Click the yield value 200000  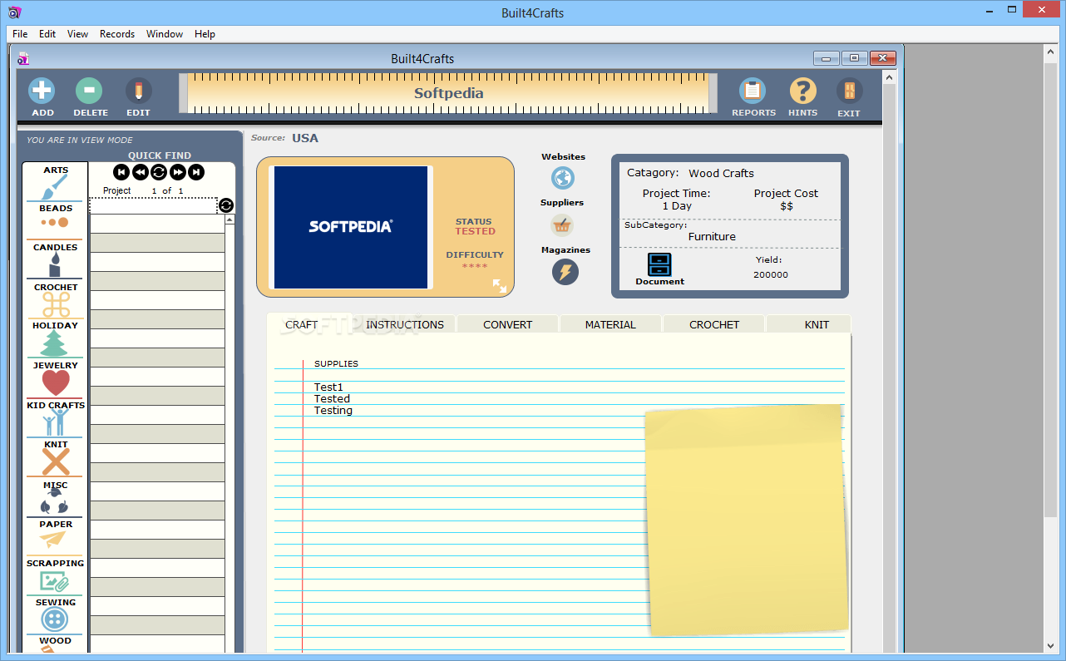[x=771, y=274]
